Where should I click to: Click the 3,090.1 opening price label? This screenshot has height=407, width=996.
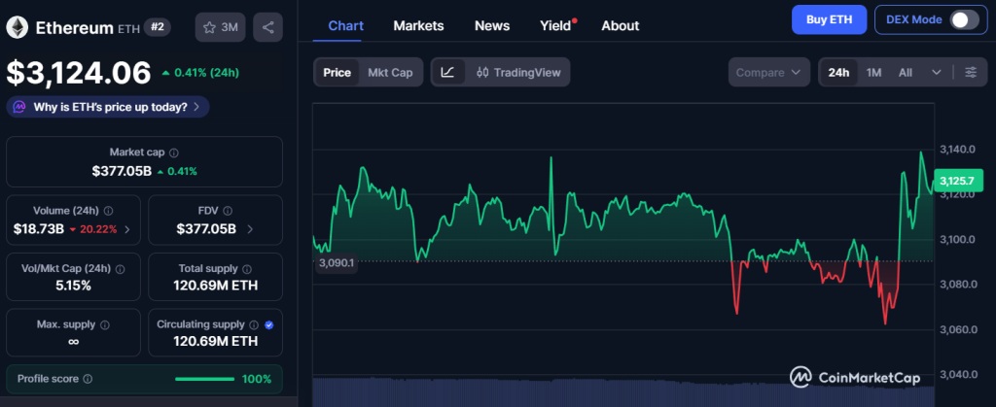[336, 262]
